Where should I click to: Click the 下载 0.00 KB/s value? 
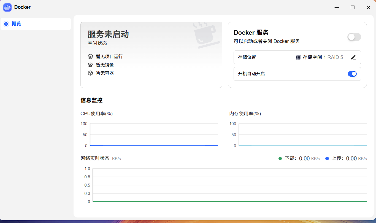click(x=302, y=158)
